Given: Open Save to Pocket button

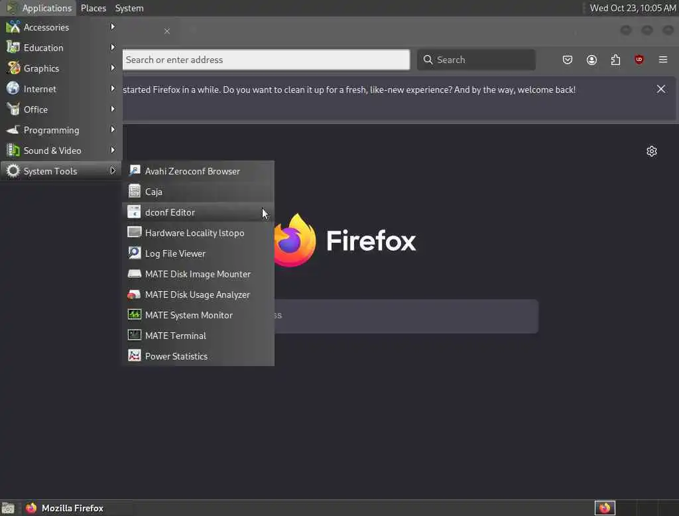Looking at the screenshot, I should click(568, 60).
